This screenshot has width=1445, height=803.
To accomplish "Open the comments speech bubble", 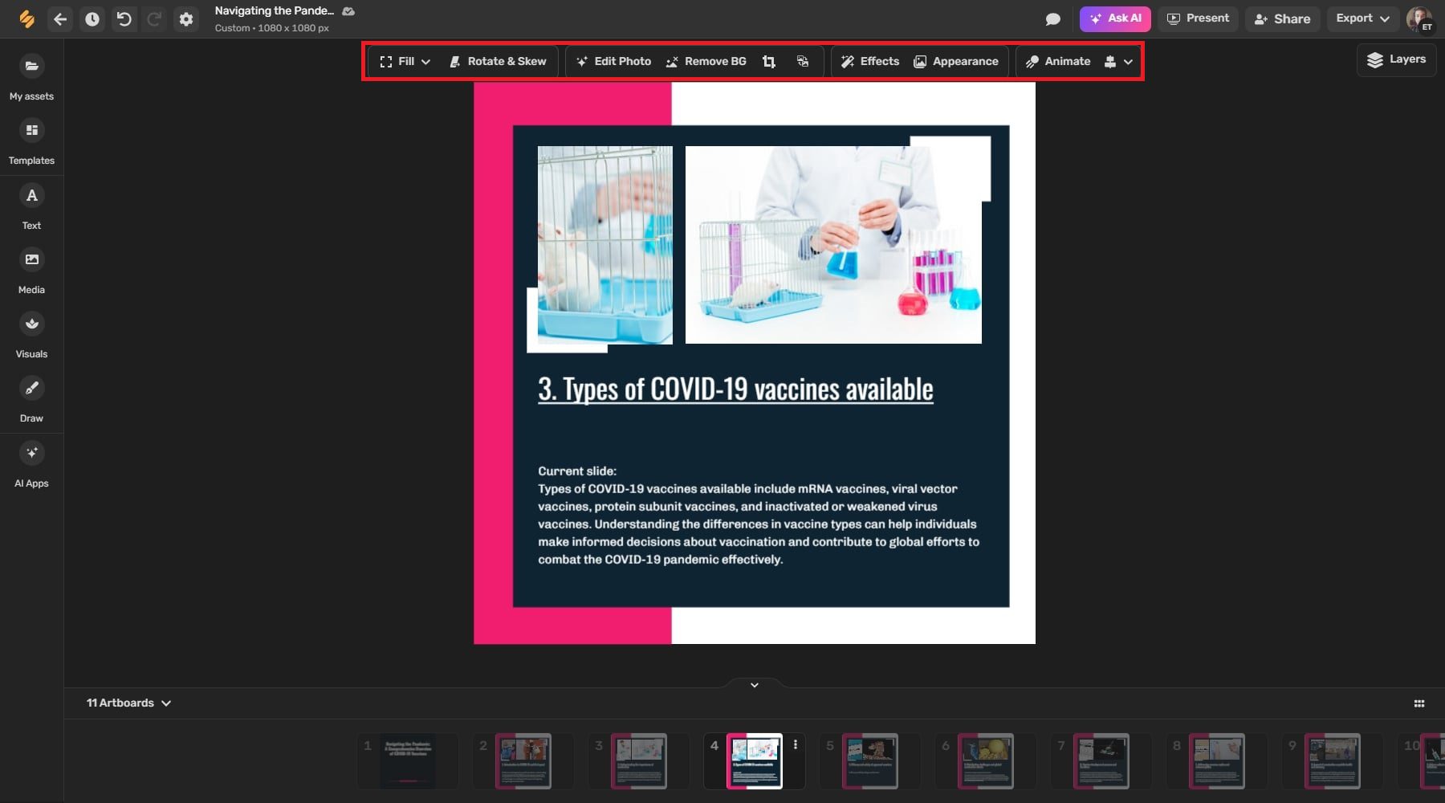I will (1053, 19).
